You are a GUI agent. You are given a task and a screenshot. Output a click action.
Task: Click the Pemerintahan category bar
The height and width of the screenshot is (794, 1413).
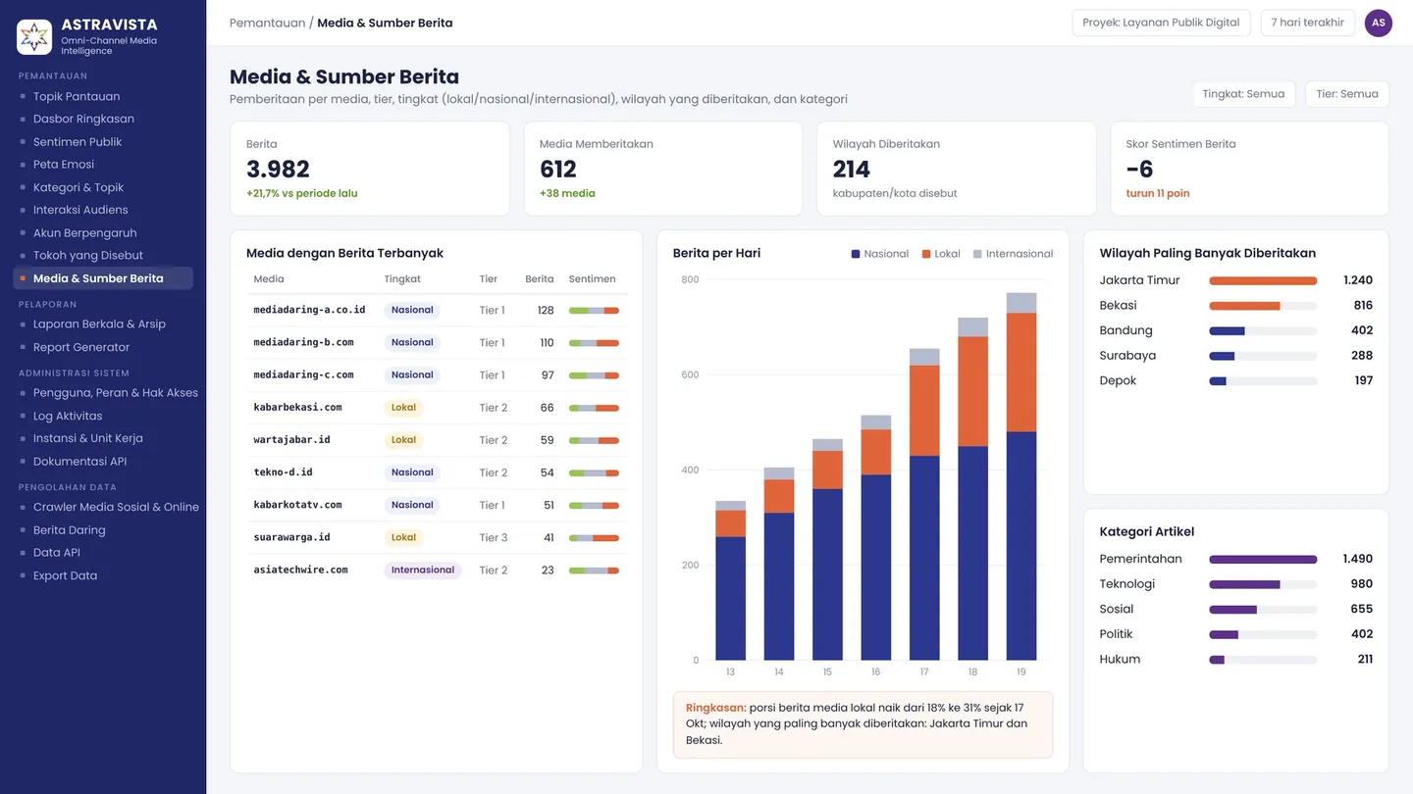[x=1263, y=560]
